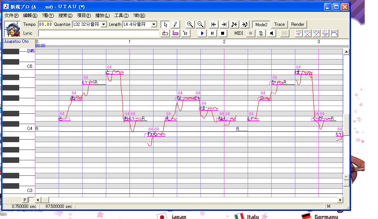Click the Juugatsu Oto voicebank name

point(16,41)
